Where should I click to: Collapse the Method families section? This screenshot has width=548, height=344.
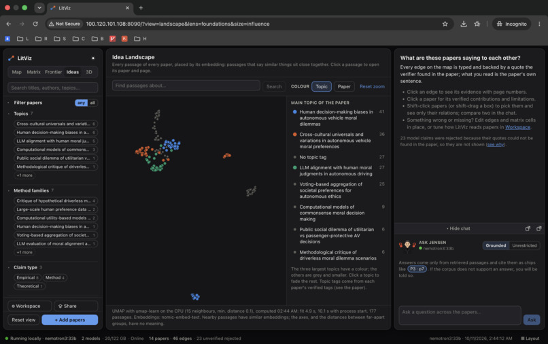click(31, 190)
